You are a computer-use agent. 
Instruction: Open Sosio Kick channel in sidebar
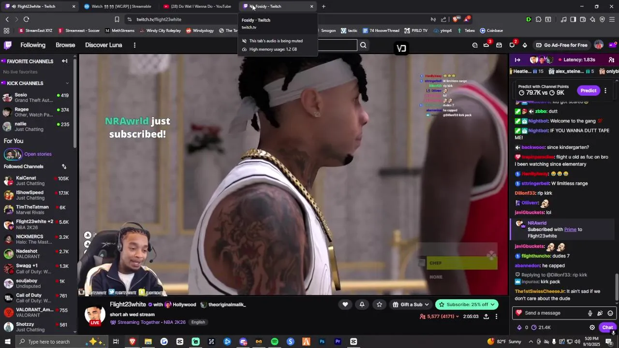37,98
